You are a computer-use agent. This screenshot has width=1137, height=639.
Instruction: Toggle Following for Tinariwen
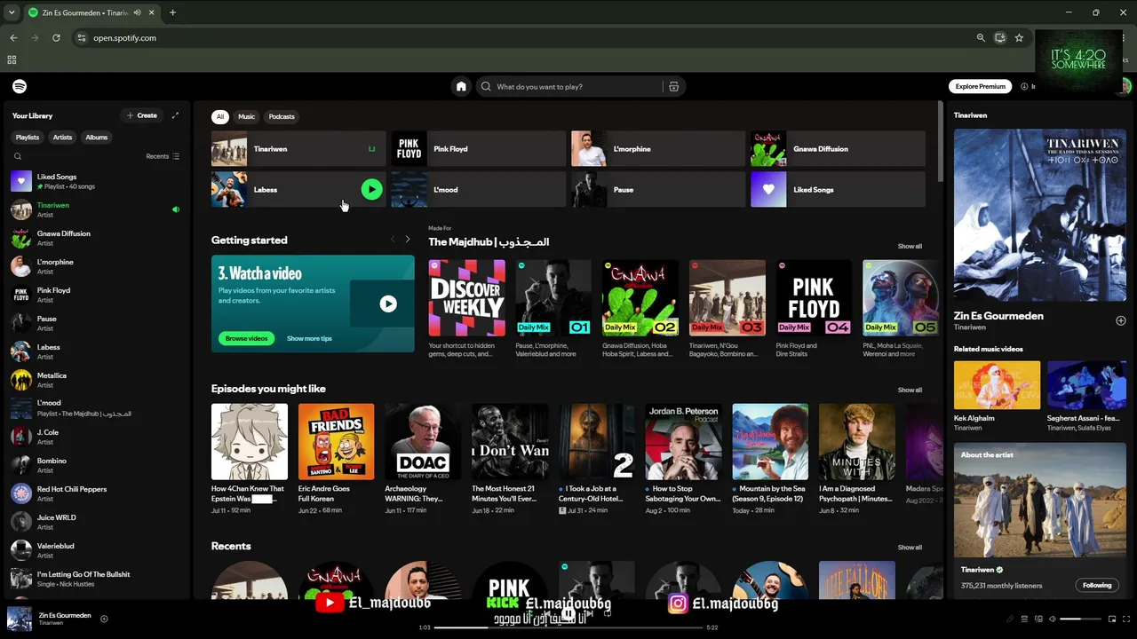(1097, 585)
